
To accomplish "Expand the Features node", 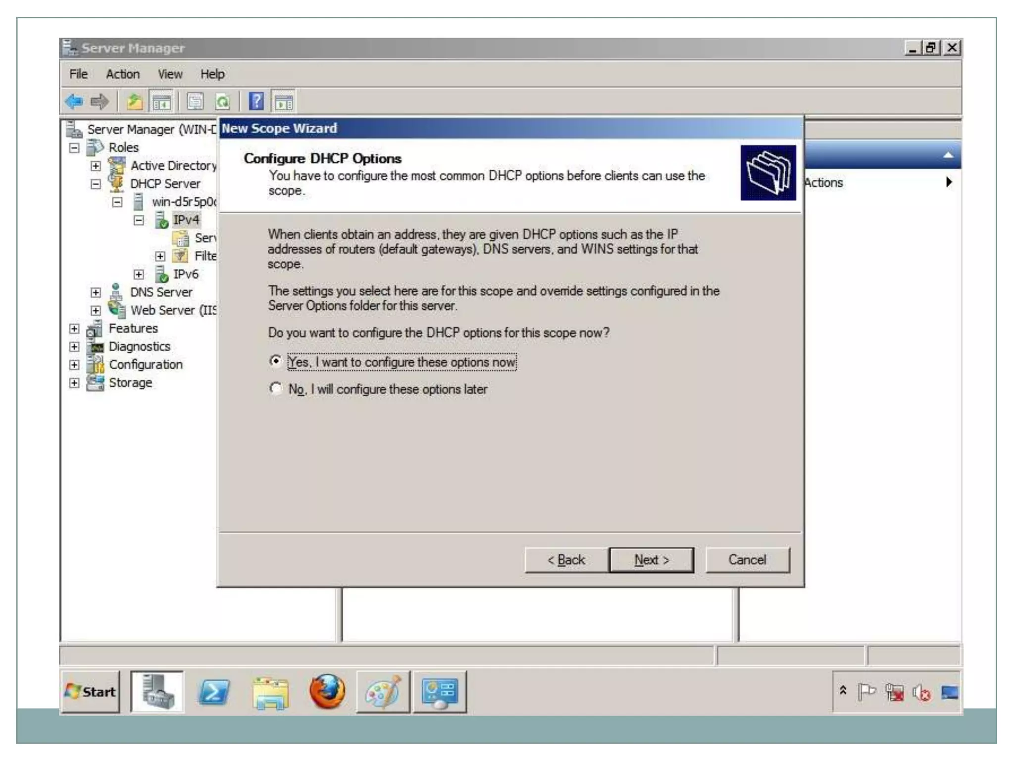I will click(x=74, y=329).
